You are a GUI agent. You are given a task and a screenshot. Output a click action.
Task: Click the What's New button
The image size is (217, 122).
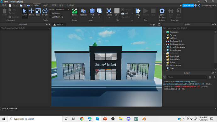point(188,5)
